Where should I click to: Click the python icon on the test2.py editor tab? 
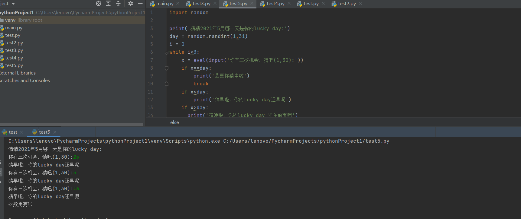334,4
